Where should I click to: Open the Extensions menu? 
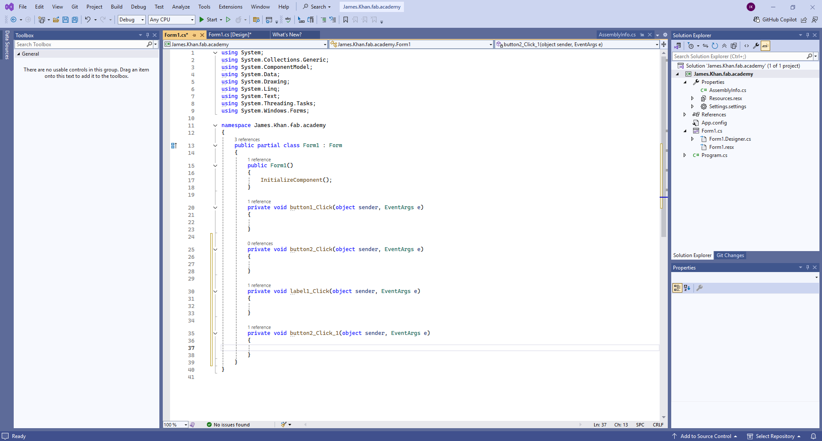(230, 7)
